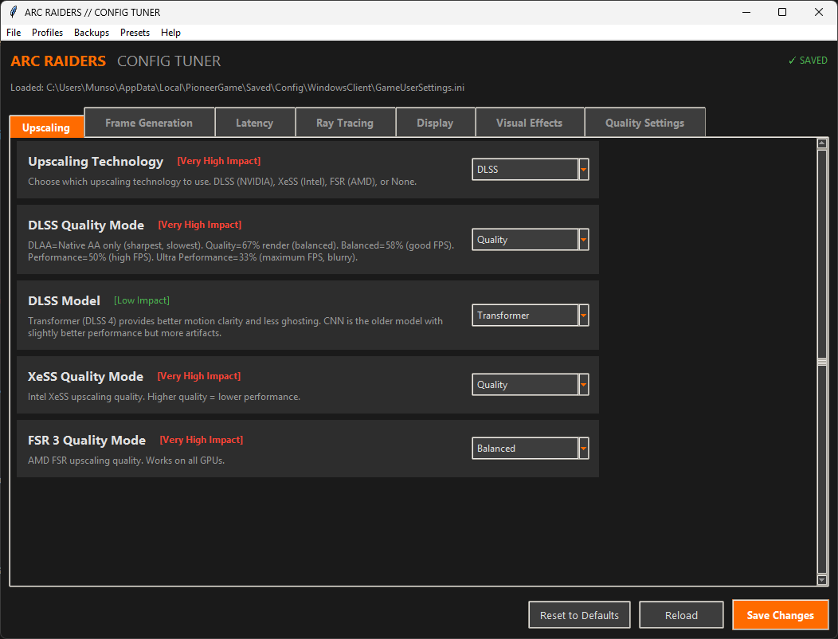
Task: Open the Presets menu
Action: (x=135, y=33)
